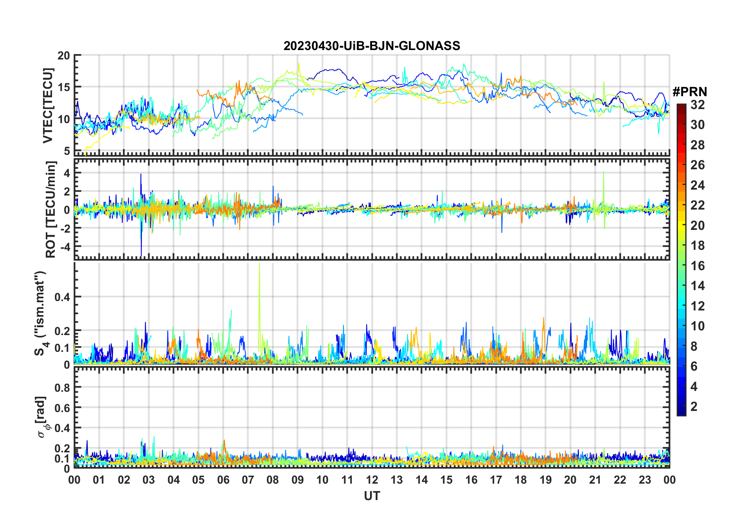Select the 23 hour tick on x-axis
744x520 pixels.
pos(645,480)
